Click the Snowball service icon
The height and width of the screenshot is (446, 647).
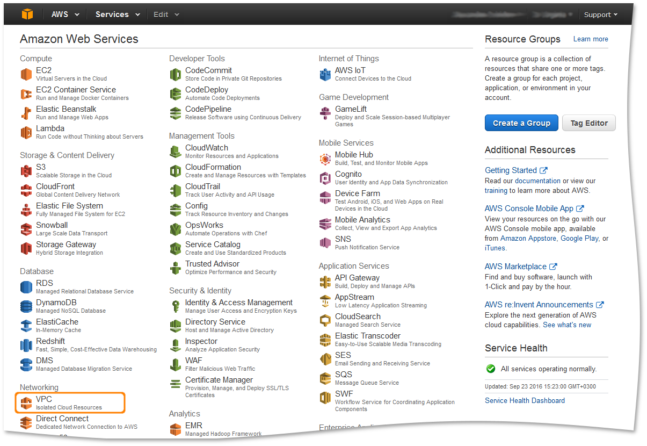click(26, 228)
